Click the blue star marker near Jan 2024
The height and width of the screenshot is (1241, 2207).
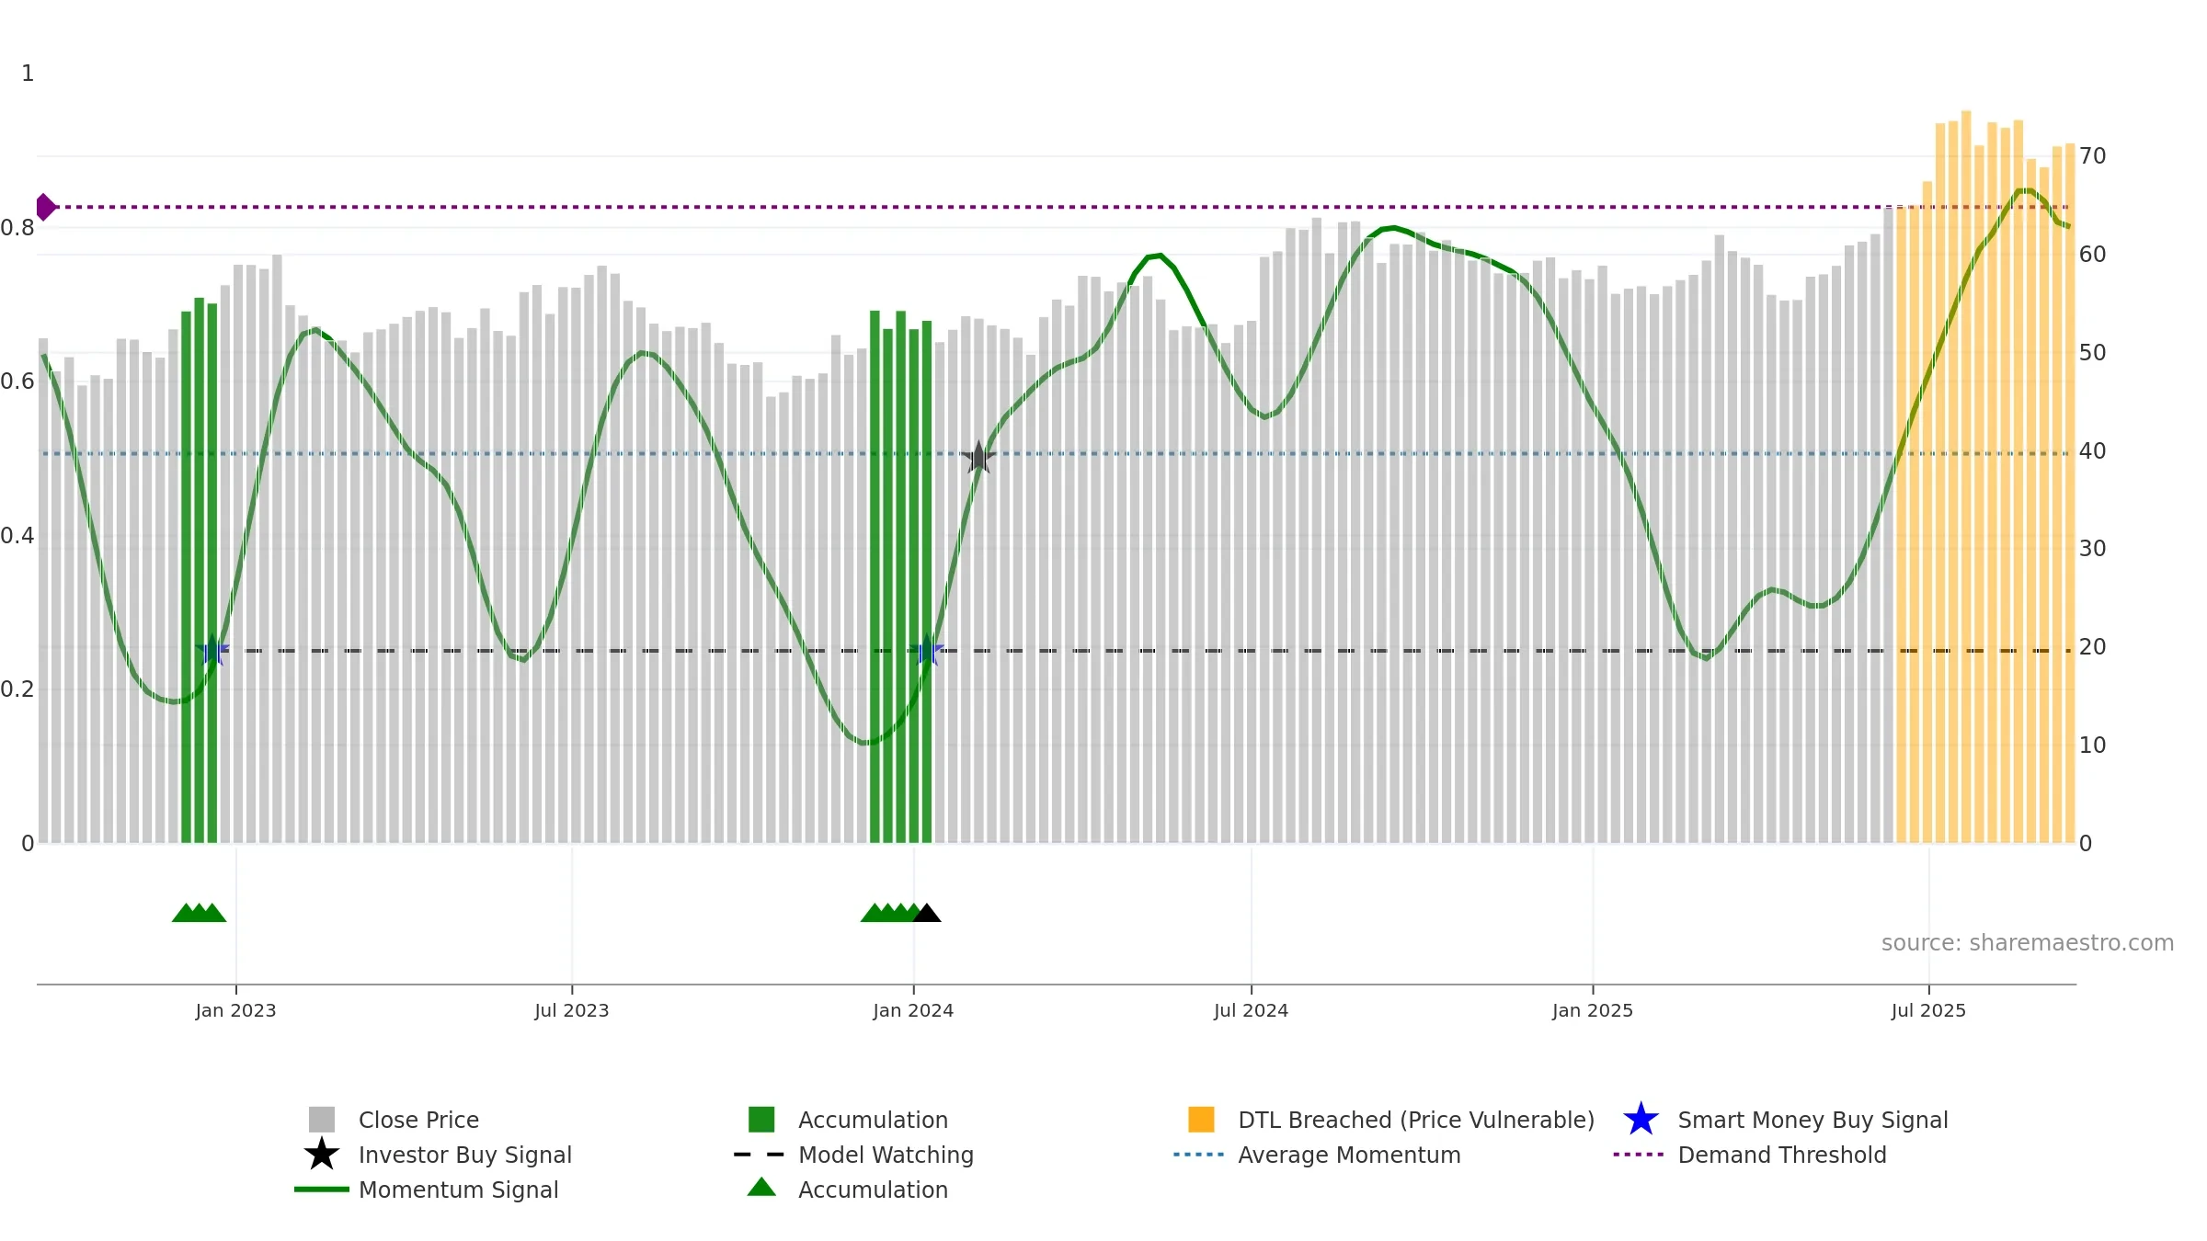tap(929, 650)
